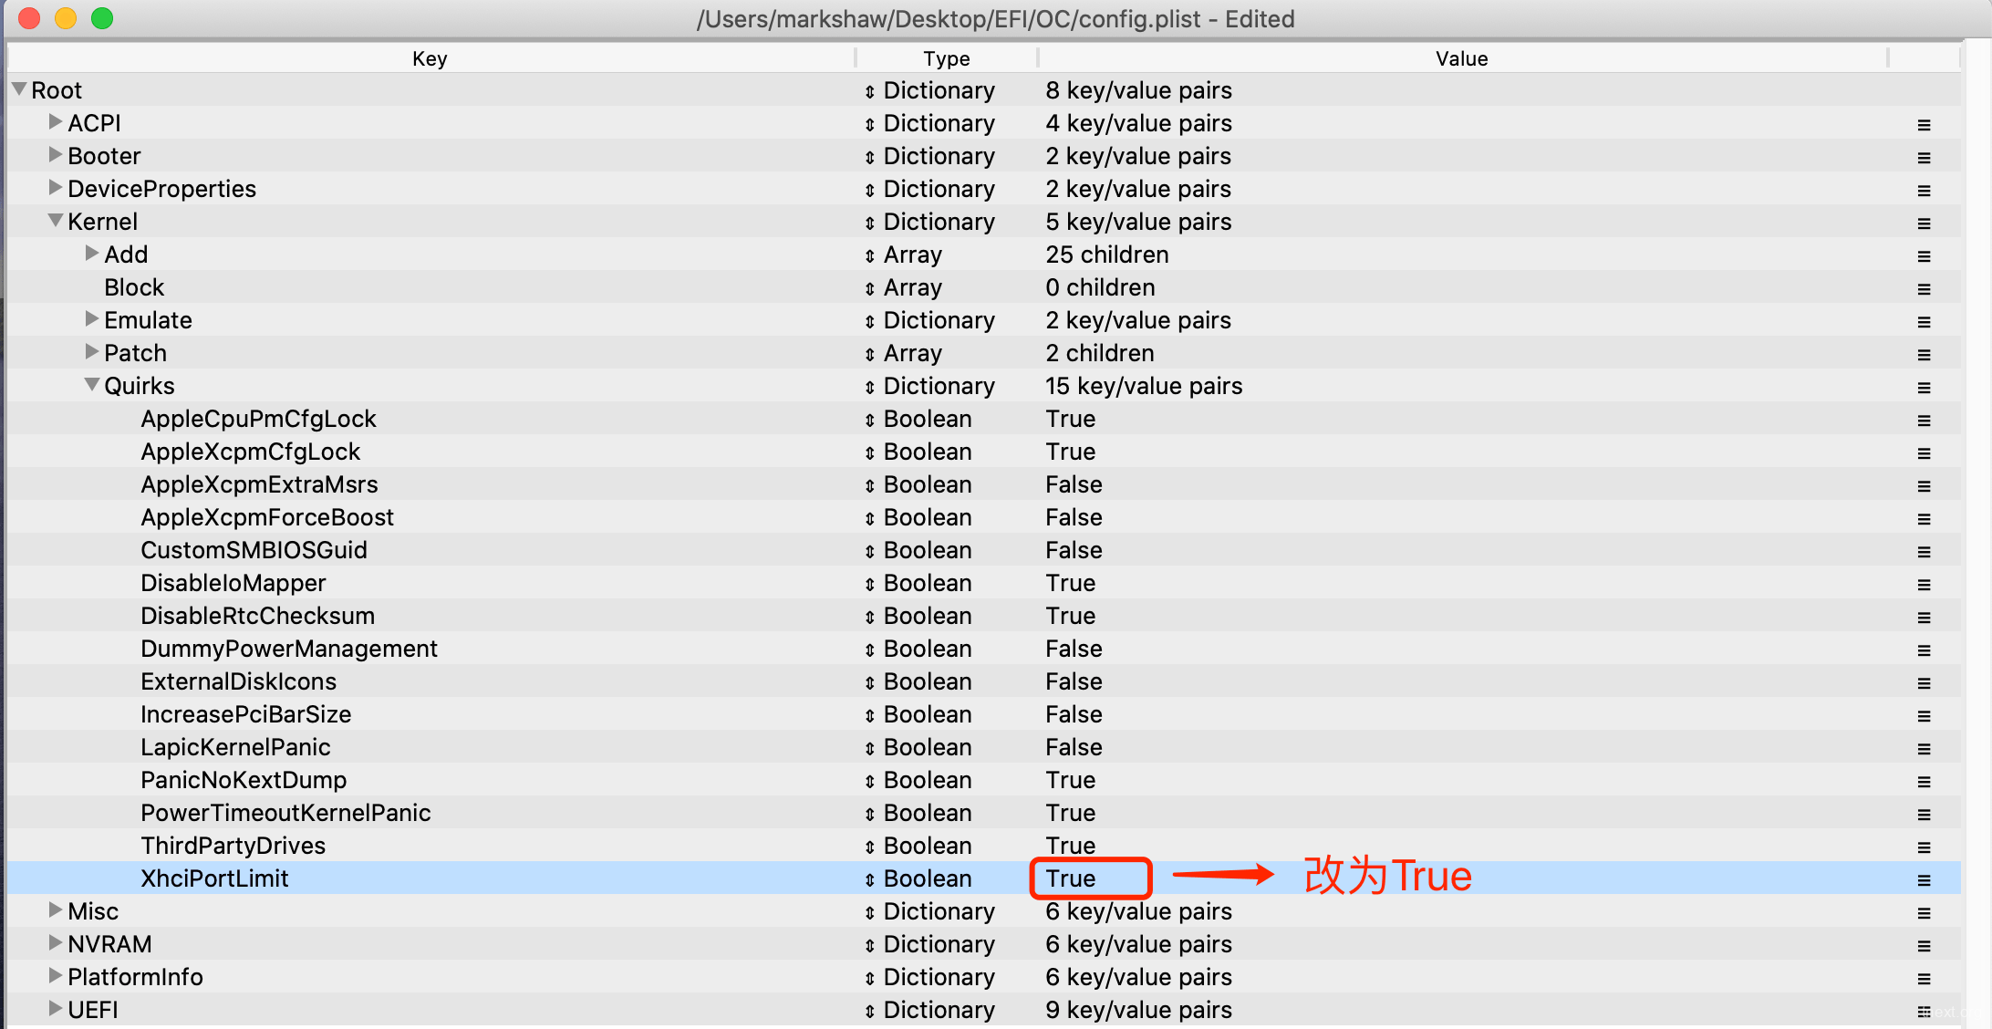Click the row menu icon for XhciPortLimit
This screenshot has height=1029, width=1992.
[1924, 879]
